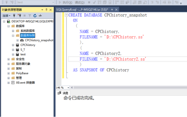Toggle the IntelliSense Enabled icon
187x117 pixels.
click(110, 2)
